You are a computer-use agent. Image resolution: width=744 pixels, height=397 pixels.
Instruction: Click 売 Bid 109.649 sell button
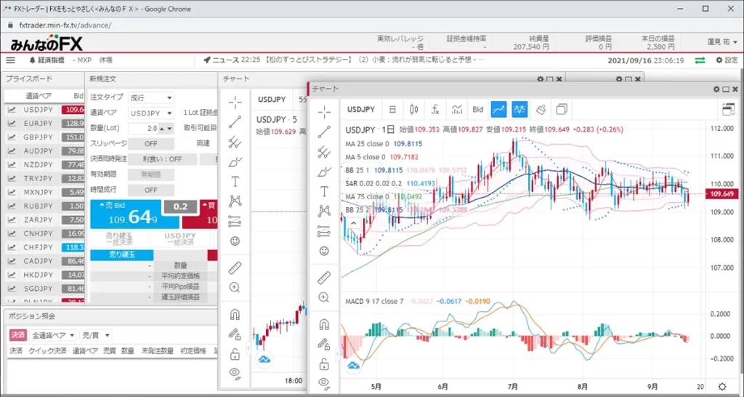point(134,214)
